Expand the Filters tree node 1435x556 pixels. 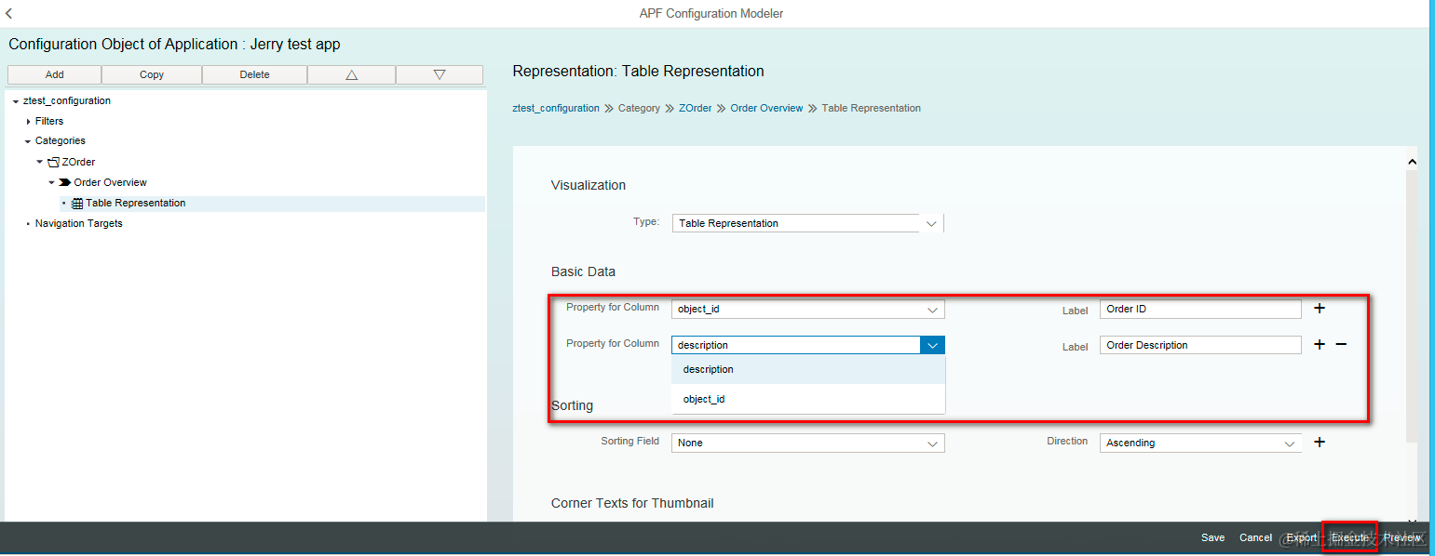coord(28,121)
